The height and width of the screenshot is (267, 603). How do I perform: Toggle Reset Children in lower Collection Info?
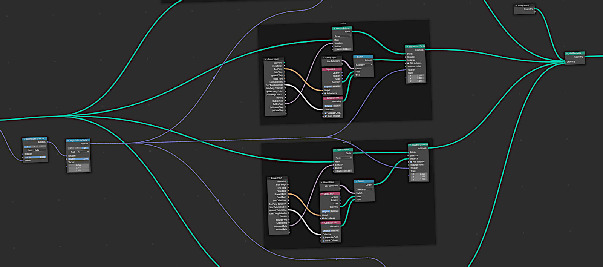323,241
